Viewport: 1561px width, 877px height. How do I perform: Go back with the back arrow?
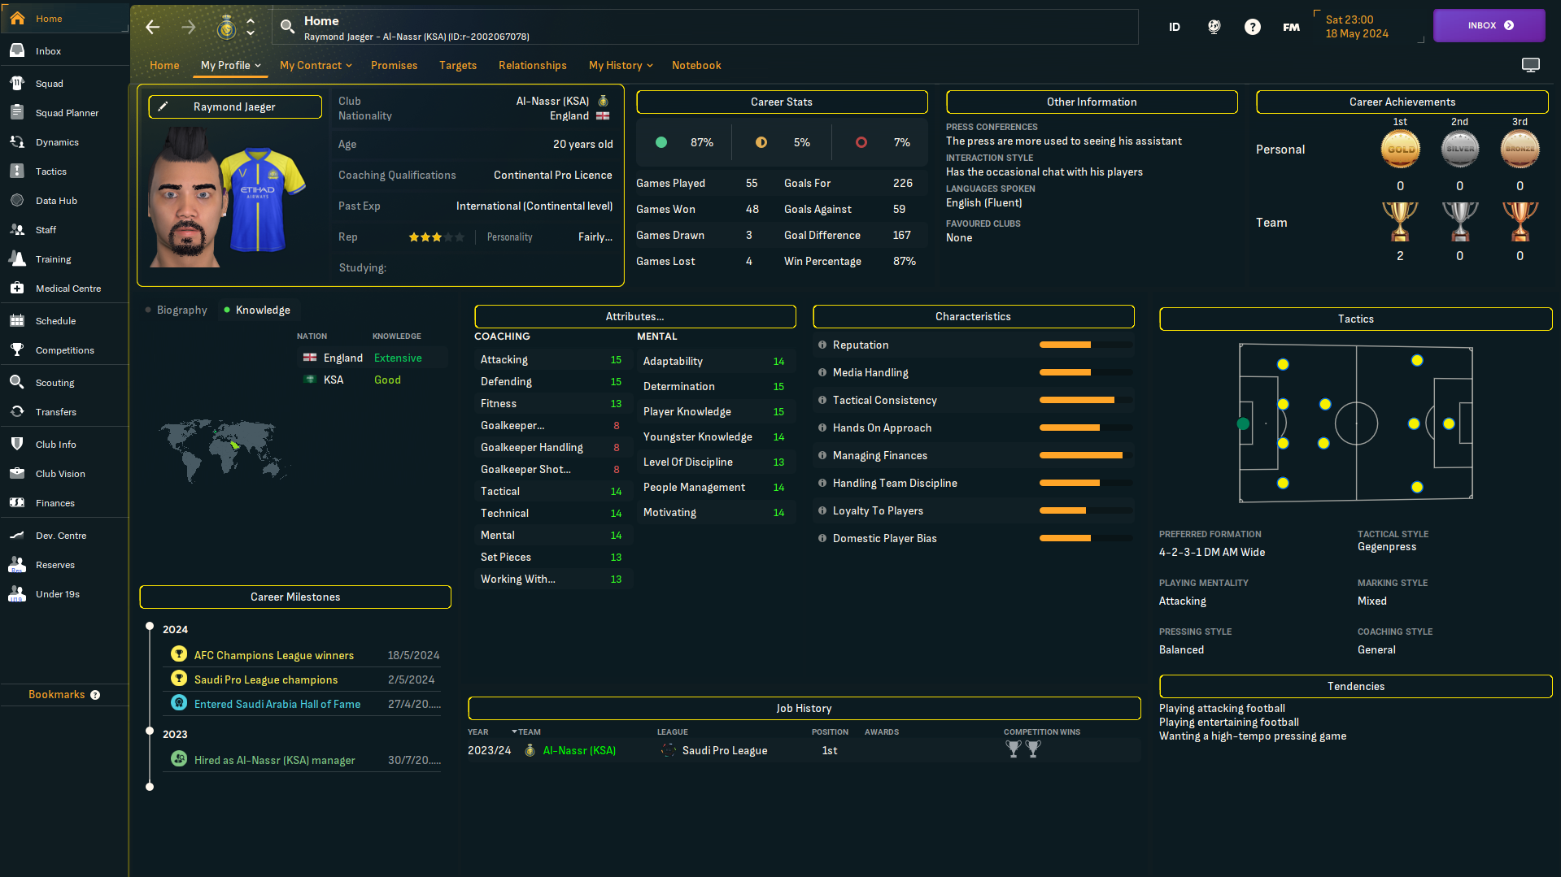point(153,27)
